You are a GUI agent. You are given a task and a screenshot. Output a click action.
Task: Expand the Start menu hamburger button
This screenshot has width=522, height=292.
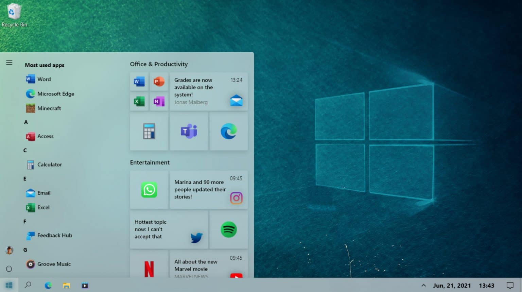[x=9, y=62]
